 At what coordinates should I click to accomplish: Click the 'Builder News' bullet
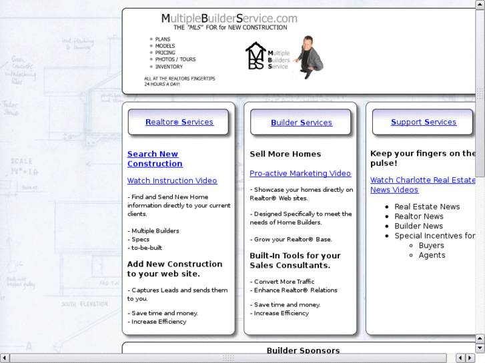click(418, 226)
